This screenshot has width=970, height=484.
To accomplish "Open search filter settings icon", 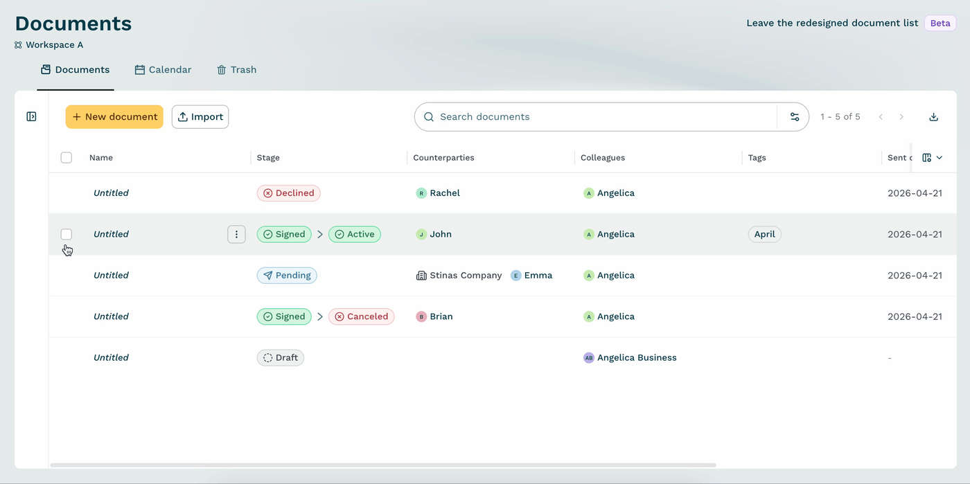I will pyautogui.click(x=795, y=117).
